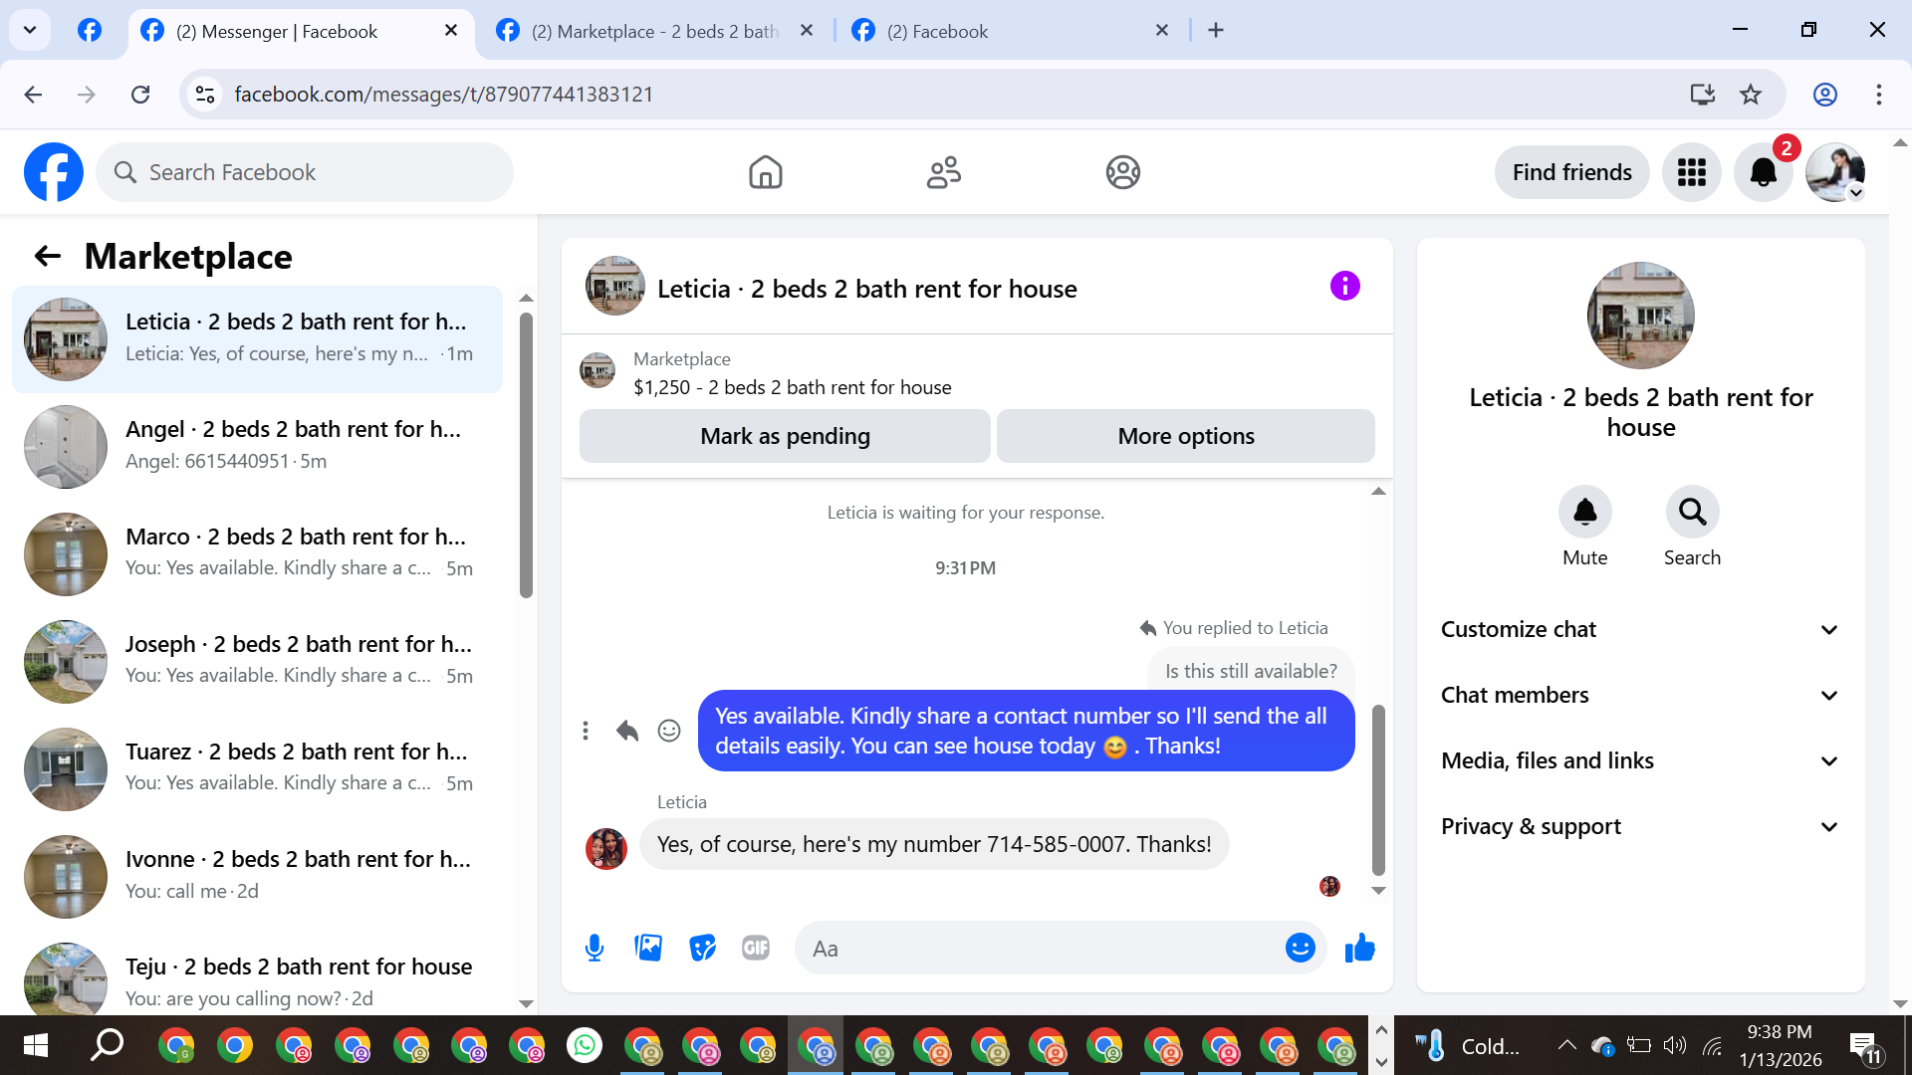
Task: Open the notifications bell
Action: pos(1763,172)
